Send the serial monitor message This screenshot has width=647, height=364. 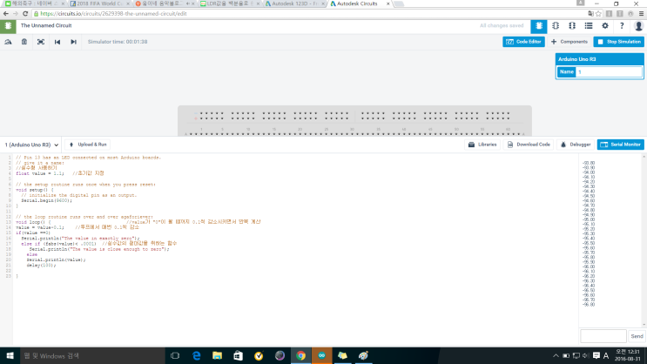point(637,336)
